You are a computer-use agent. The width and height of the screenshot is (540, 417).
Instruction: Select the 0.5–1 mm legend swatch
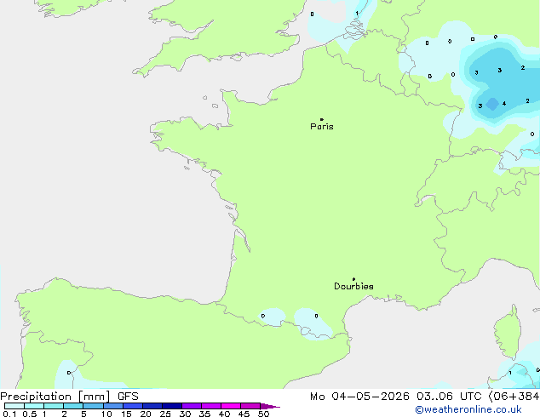pyautogui.click(x=34, y=406)
